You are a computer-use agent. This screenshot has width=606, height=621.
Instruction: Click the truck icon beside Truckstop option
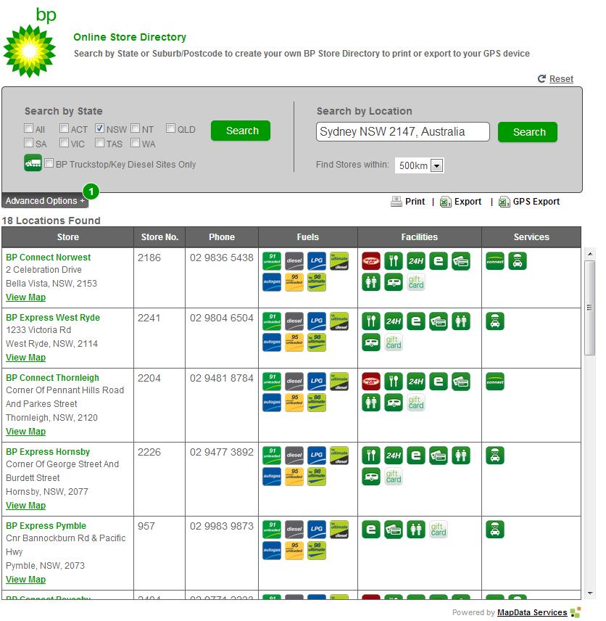33,163
